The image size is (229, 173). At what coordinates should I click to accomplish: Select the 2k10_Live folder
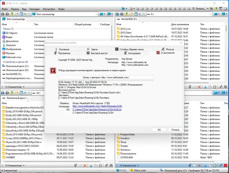124,29
